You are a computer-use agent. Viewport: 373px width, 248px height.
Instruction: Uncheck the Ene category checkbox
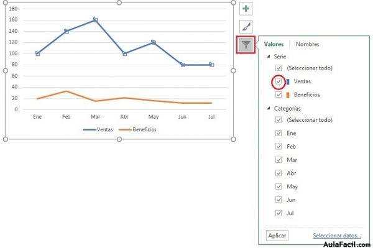point(279,133)
